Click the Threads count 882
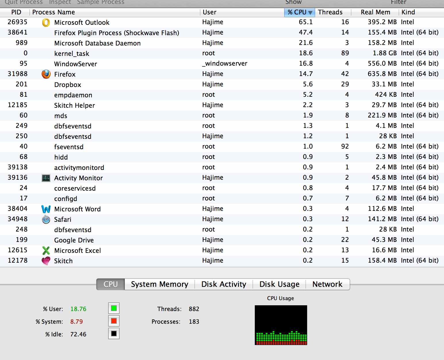This screenshot has height=360, width=444. (x=194, y=309)
